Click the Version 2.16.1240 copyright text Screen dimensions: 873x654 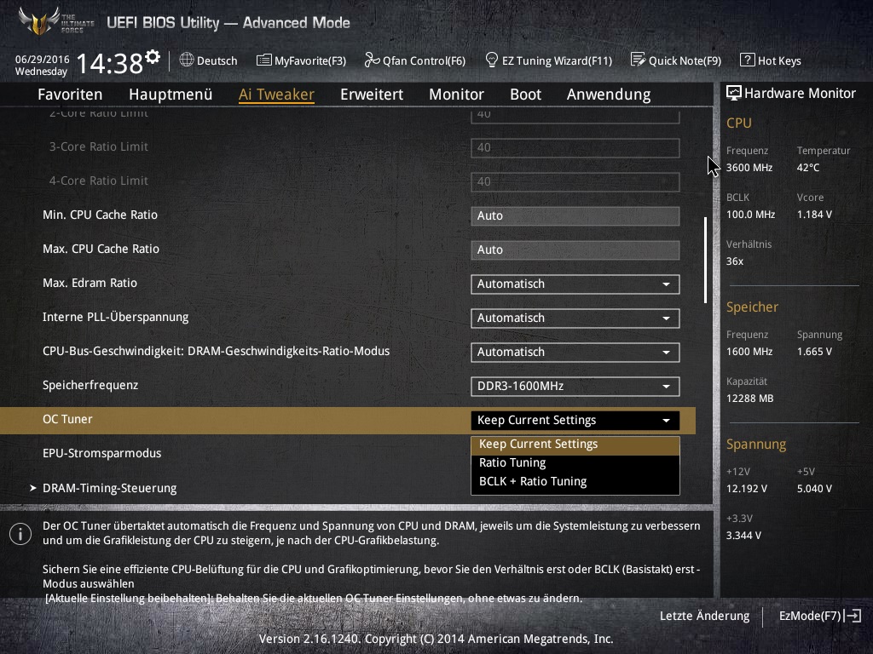click(x=436, y=639)
